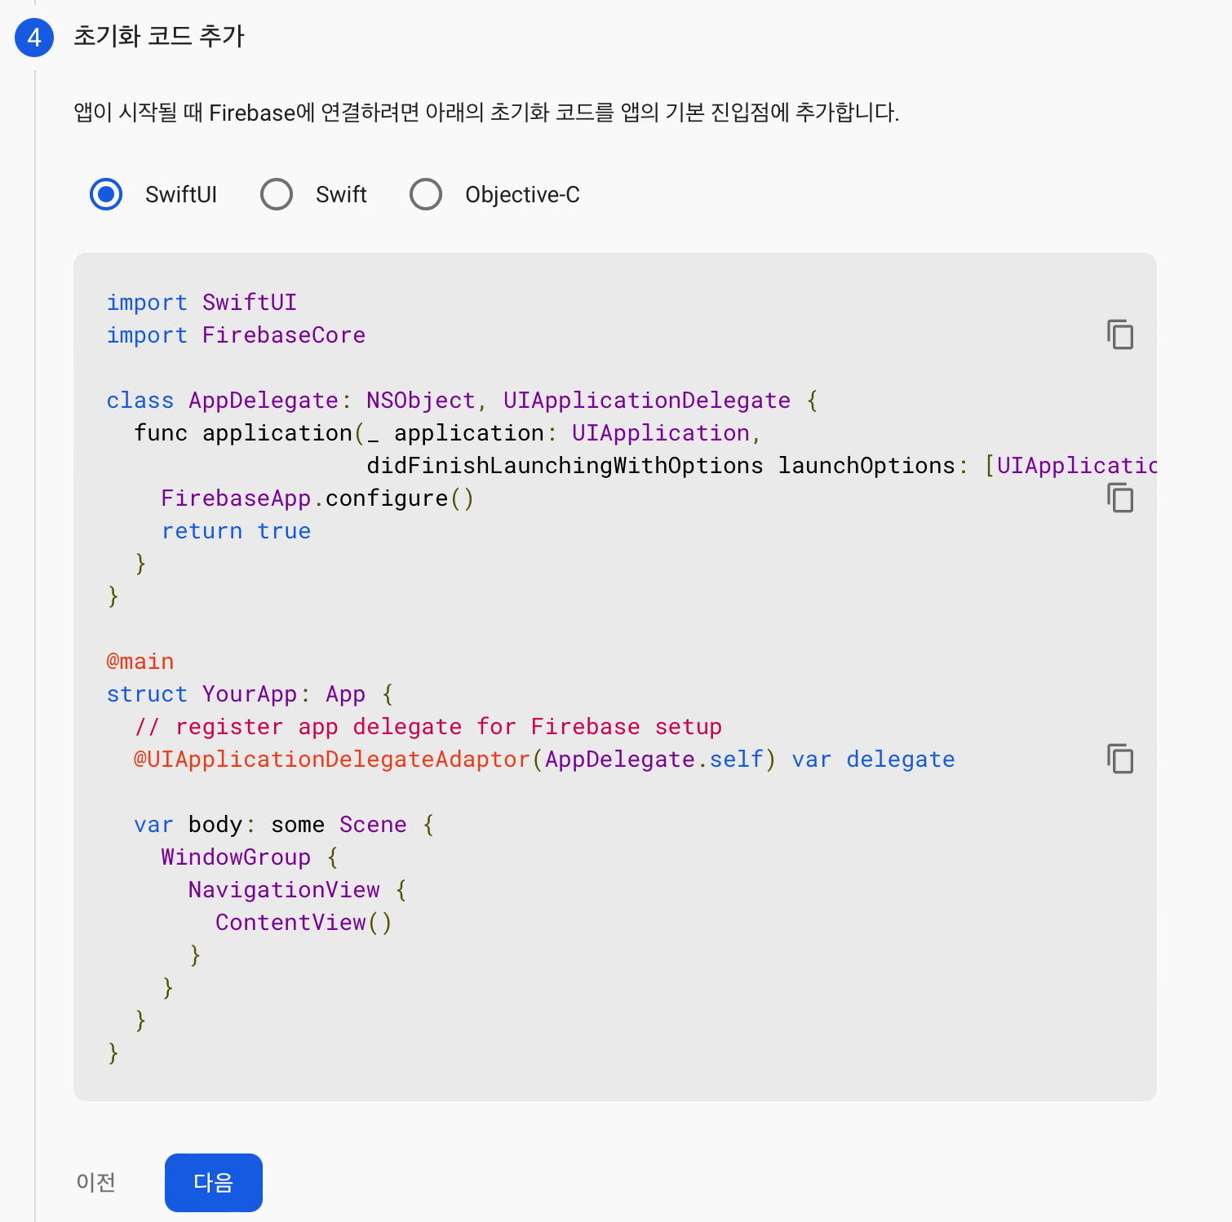Click the register app delegate comment
The width and height of the screenshot is (1232, 1222).
pyautogui.click(x=428, y=727)
